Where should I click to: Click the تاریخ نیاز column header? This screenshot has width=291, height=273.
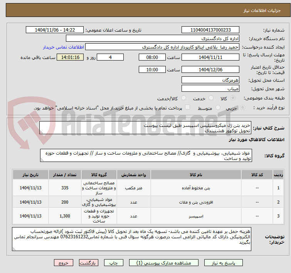pyautogui.click(x=30, y=175)
